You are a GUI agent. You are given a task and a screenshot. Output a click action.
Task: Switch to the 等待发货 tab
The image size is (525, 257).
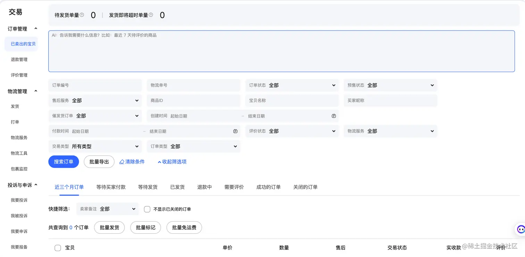(148, 187)
